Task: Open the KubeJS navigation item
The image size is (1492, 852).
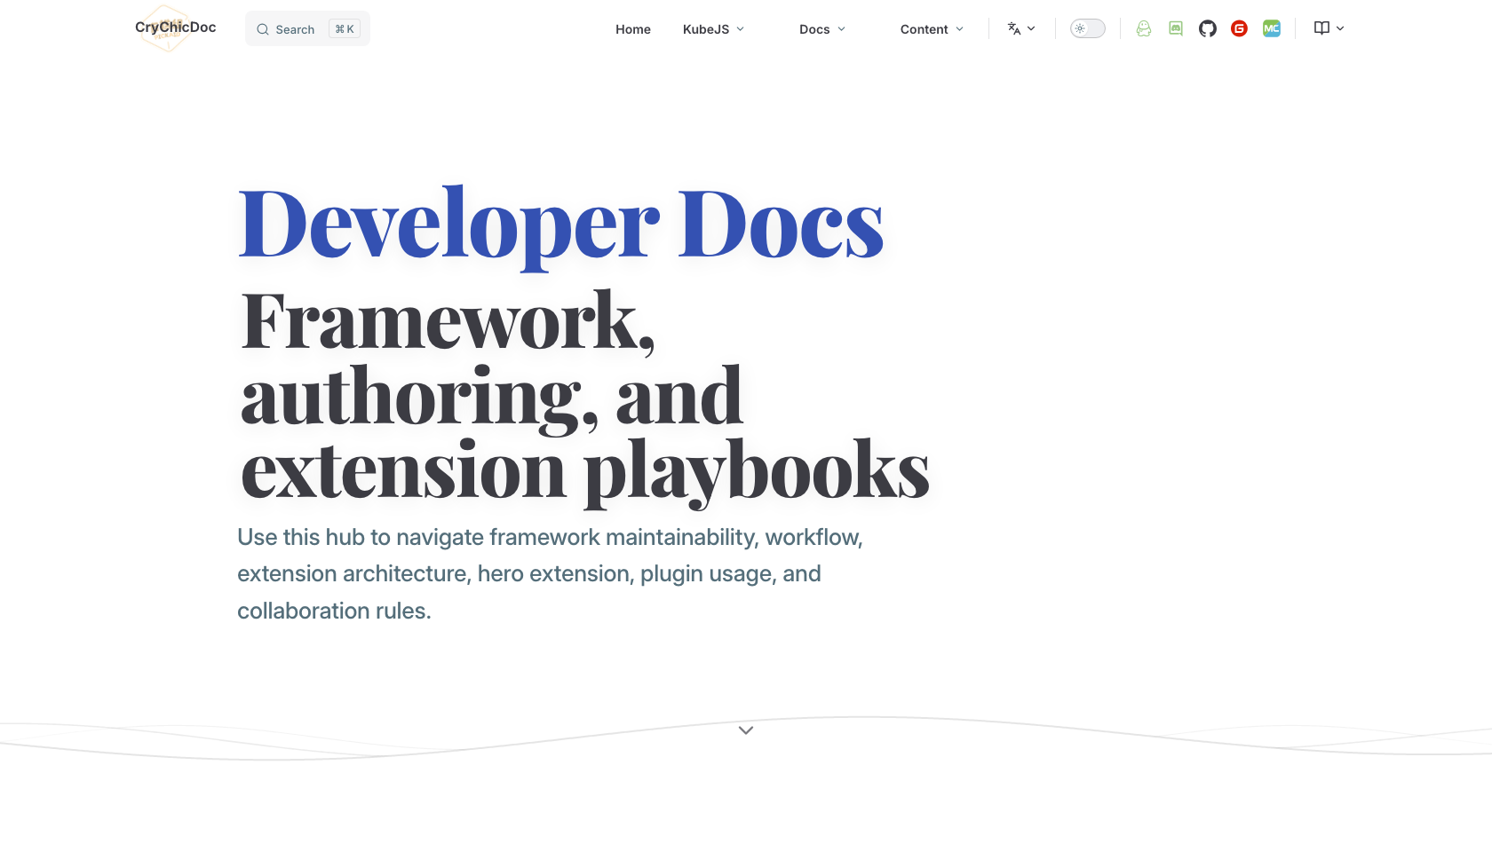Action: pos(706,29)
